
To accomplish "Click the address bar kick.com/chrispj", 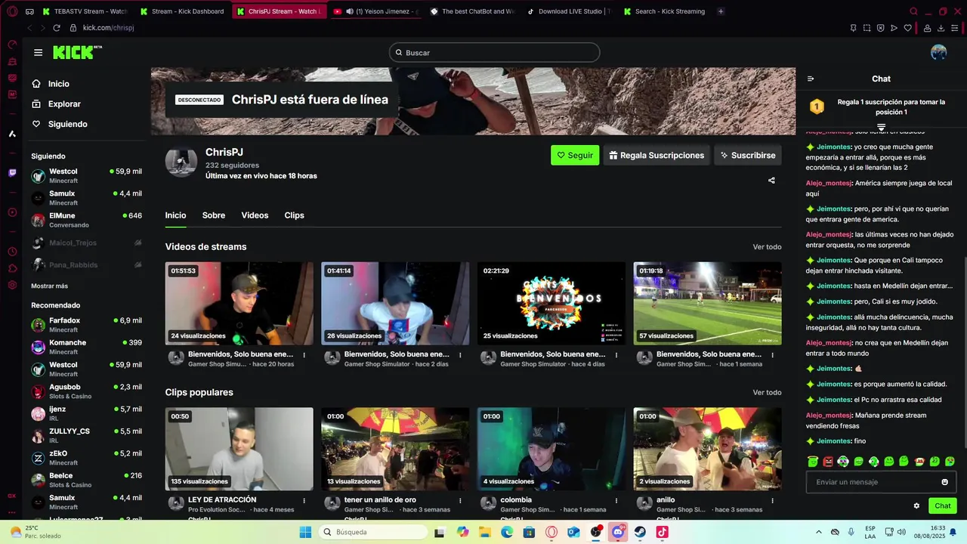I will tap(108, 28).
